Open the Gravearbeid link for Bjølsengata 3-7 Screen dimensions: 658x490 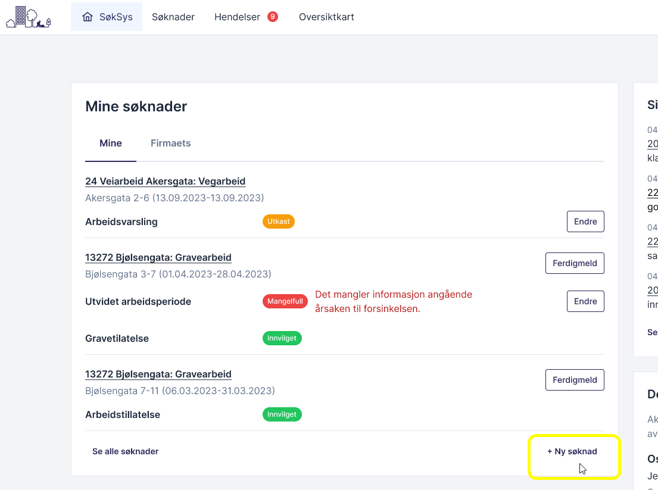[158, 258]
